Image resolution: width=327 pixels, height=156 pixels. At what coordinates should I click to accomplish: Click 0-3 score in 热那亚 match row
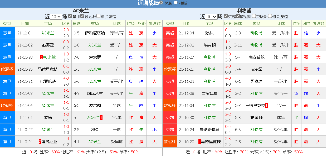point(66,42)
